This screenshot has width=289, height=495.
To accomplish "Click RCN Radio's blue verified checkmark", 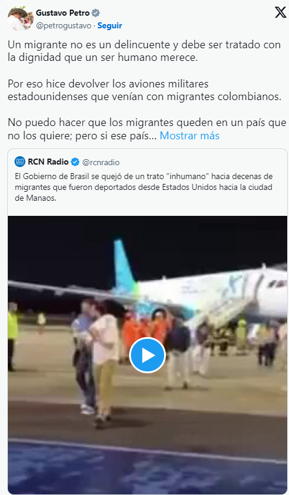I will pyautogui.click(x=75, y=162).
